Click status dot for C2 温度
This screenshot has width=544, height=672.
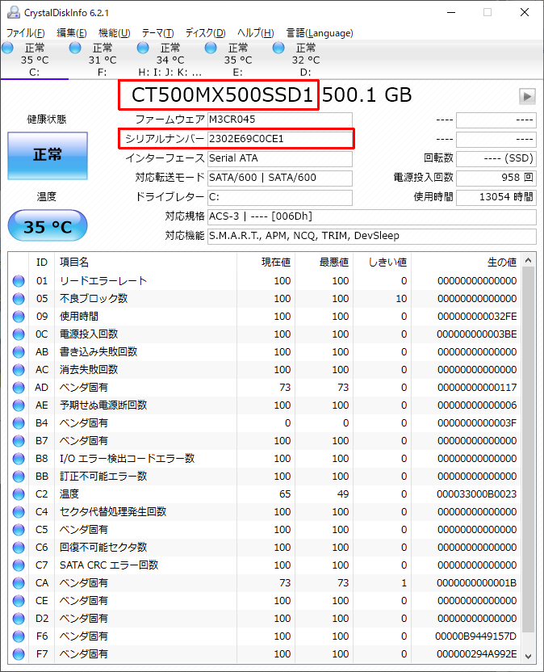[19, 494]
